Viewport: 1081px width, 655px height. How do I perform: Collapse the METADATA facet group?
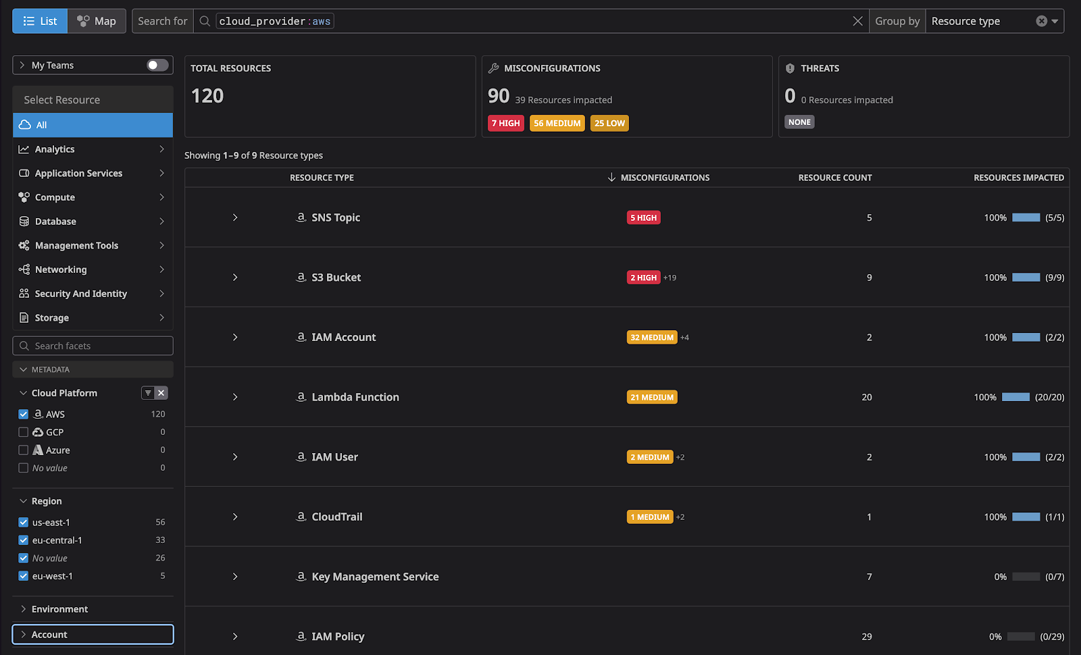[93, 369]
